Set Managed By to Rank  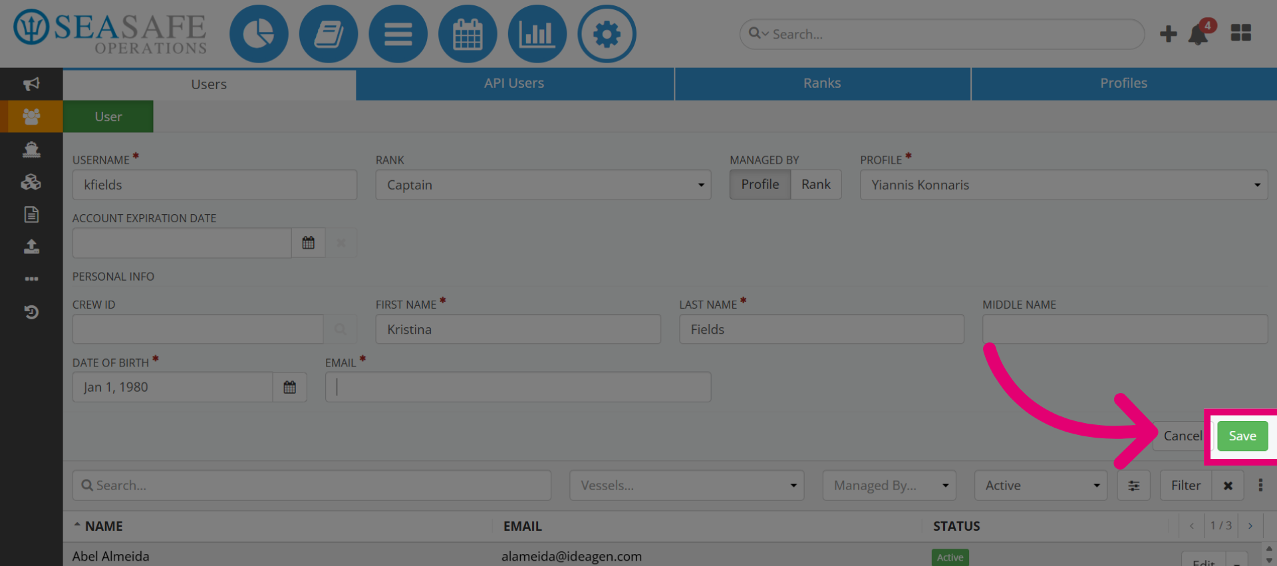pos(816,184)
